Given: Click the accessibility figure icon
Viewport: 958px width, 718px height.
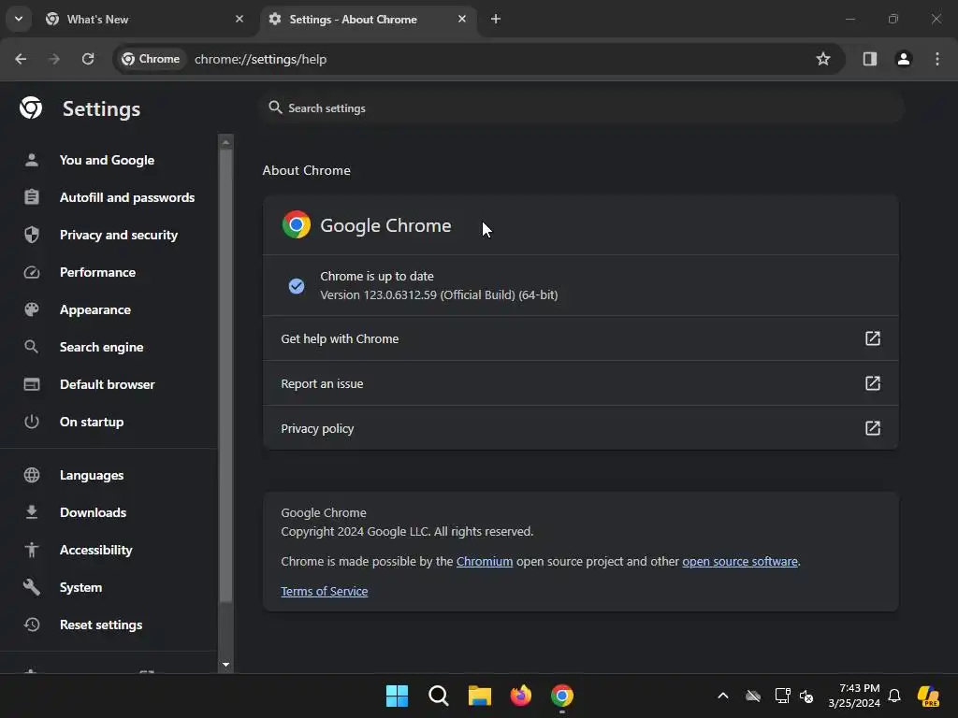Looking at the screenshot, I should coord(32,550).
